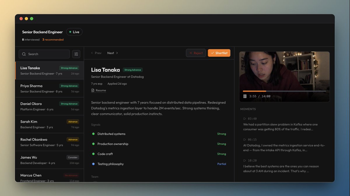Click Rachel Okonkwo's Advance badge

(x=73, y=140)
